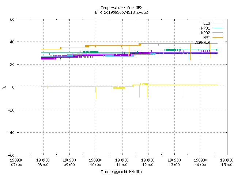Click the blue NPD2 legend line sample
Image resolution: width=234 pixels, height=175 pixels.
218,32
